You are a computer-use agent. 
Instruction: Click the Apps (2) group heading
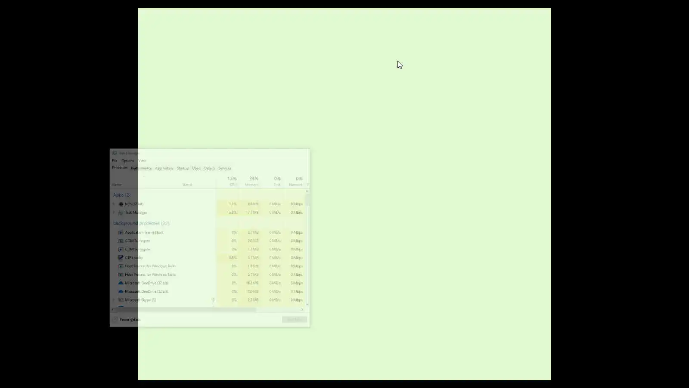pyautogui.click(x=122, y=195)
